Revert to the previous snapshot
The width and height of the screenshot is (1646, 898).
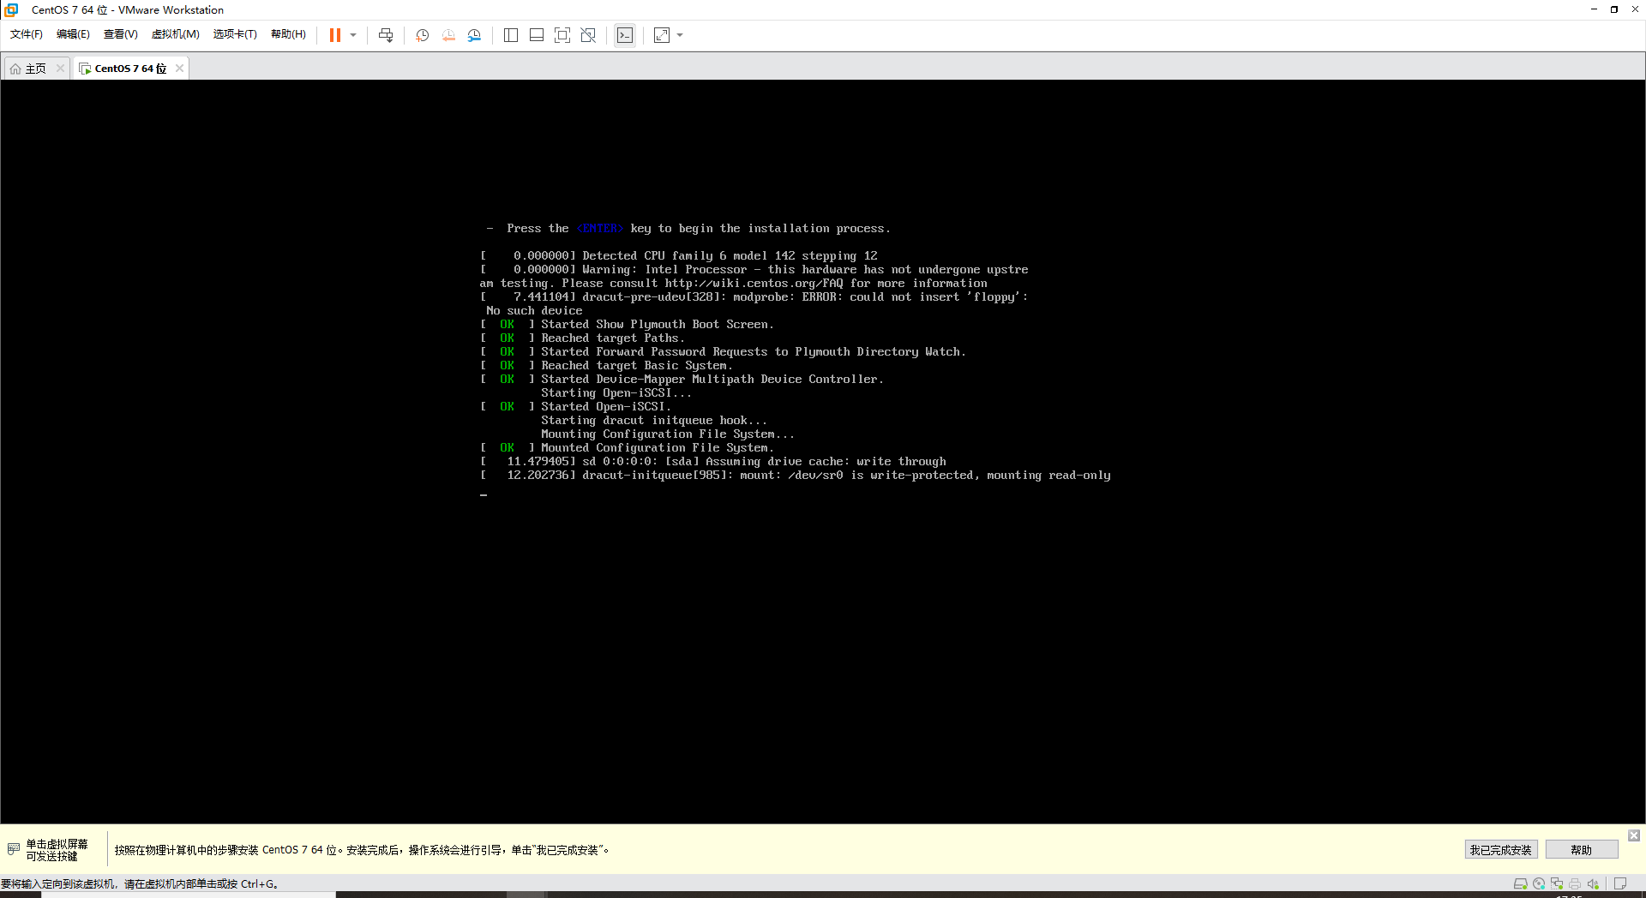click(x=448, y=35)
